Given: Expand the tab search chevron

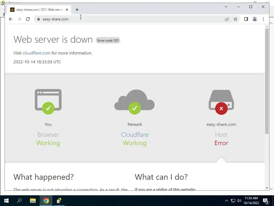Looking at the screenshot, I should click(226, 7).
